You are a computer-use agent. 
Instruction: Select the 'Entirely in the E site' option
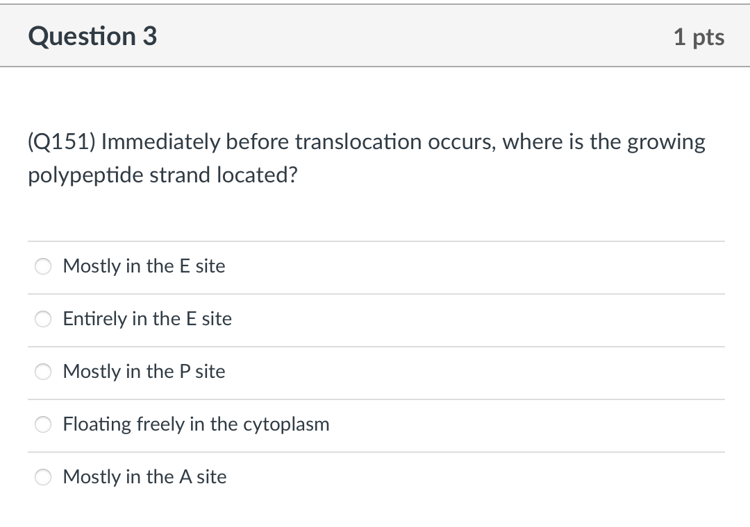[43, 319]
